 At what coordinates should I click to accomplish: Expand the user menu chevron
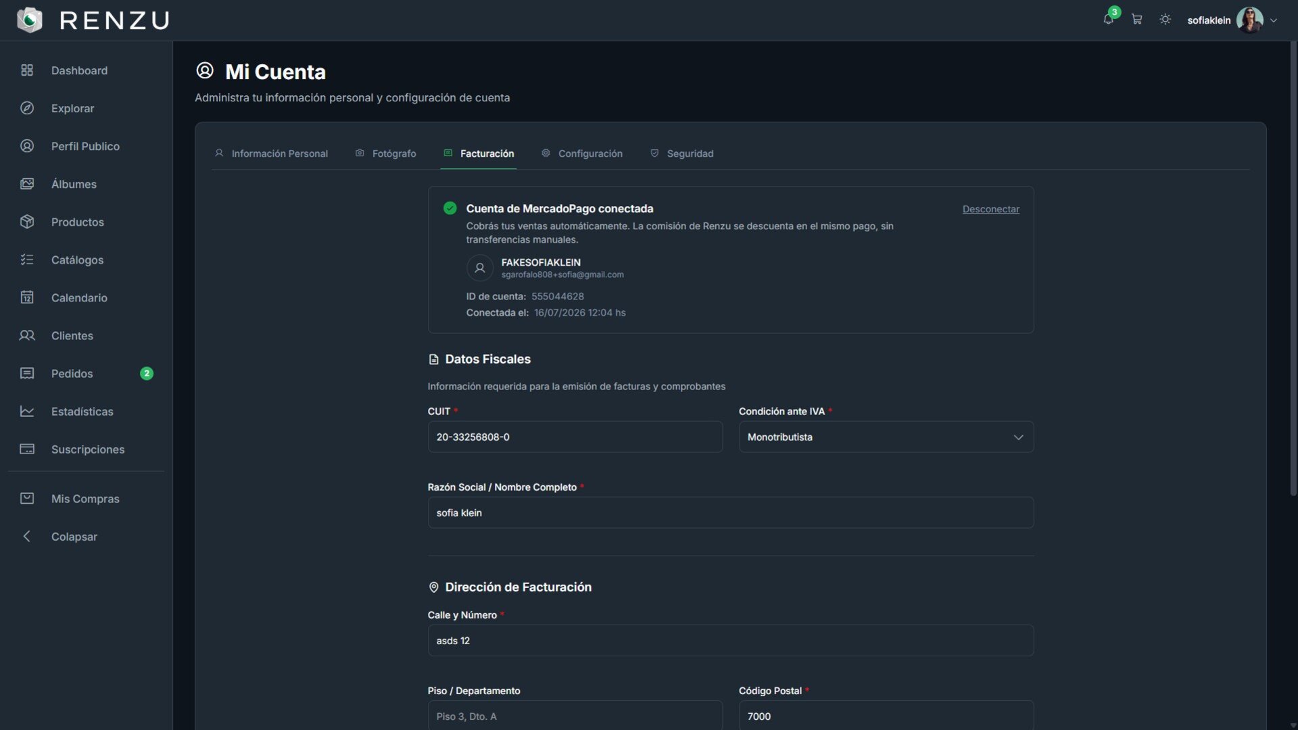[1274, 20]
